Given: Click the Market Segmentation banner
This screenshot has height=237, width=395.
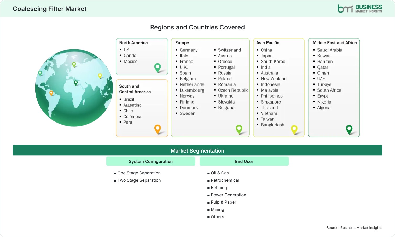Looking at the screenshot, I should (197, 150).
